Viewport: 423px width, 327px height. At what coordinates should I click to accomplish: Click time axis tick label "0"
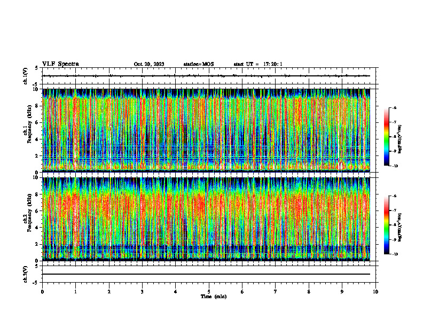42,292
